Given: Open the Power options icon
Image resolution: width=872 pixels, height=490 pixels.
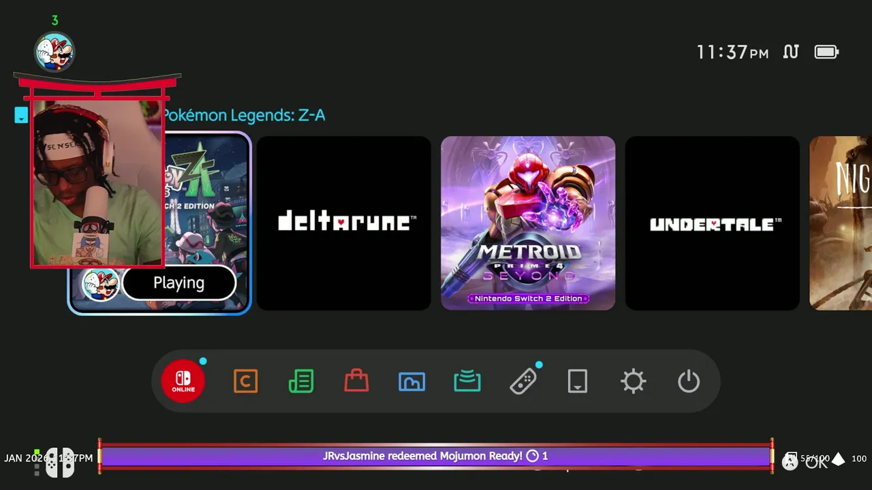Looking at the screenshot, I should click(689, 381).
